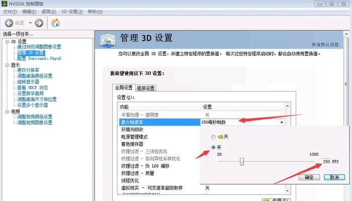Open the 250每秒帧数 dropdown arrow
The width and height of the screenshot is (352, 201).
(282, 122)
